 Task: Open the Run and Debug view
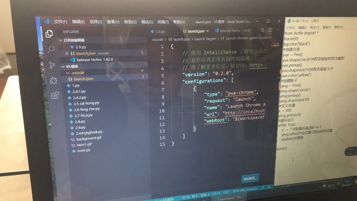(x=53, y=80)
